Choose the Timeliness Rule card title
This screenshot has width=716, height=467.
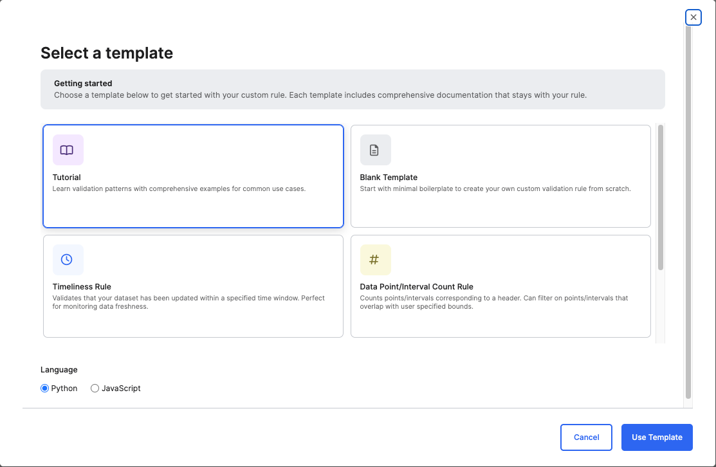[x=82, y=287]
